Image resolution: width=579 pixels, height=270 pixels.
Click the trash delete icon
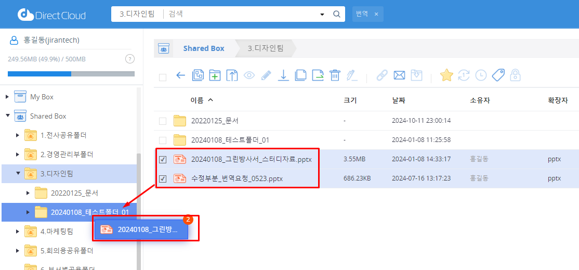click(335, 75)
